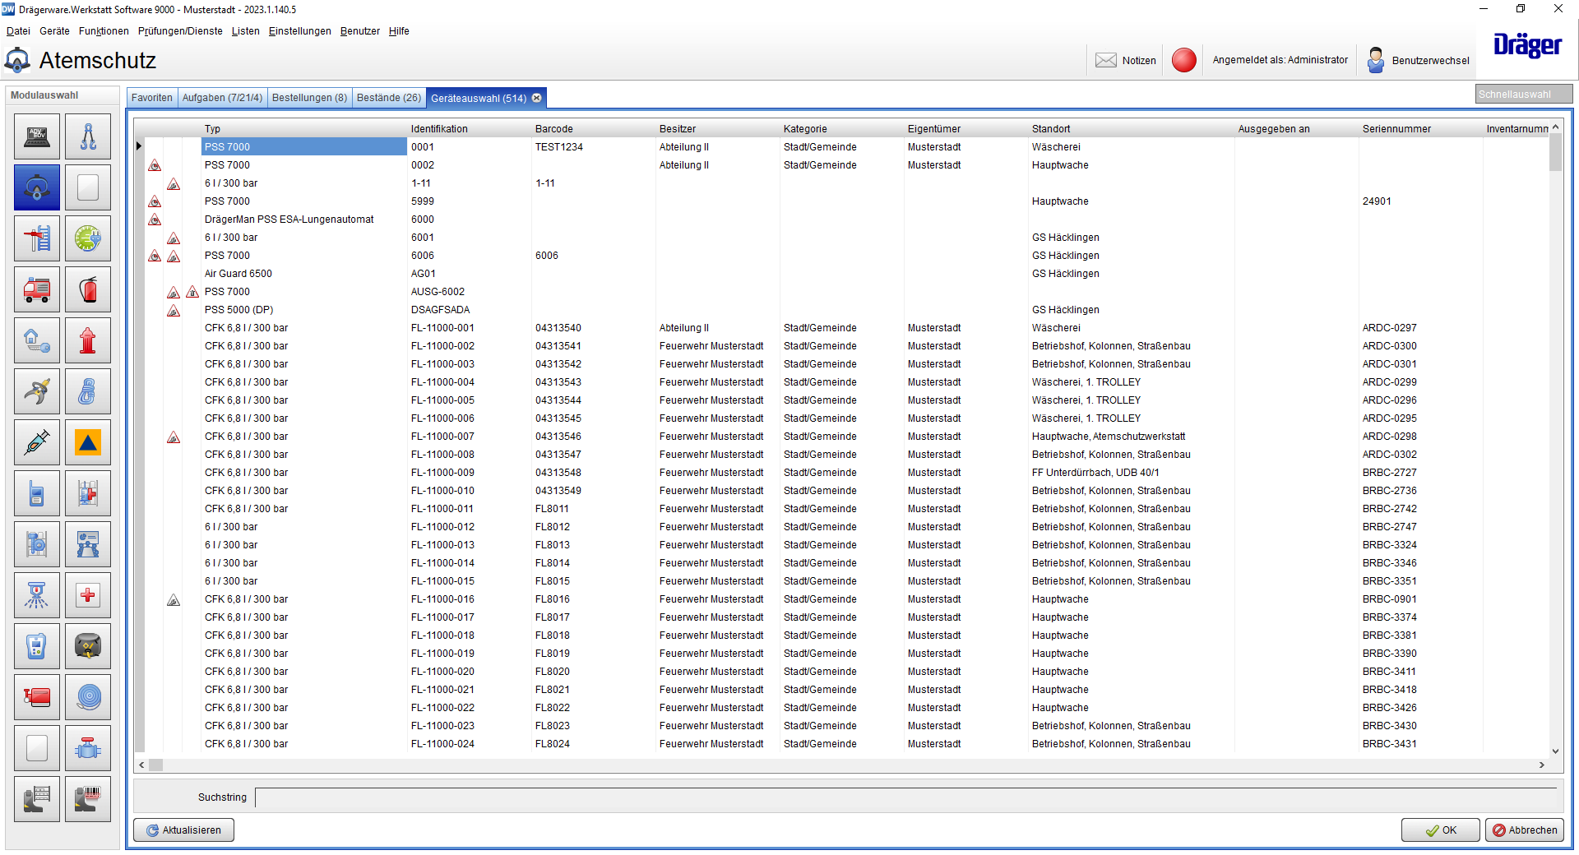Click the Aktualisieren button
Image resolution: width=1579 pixels, height=855 pixels.
183,830
